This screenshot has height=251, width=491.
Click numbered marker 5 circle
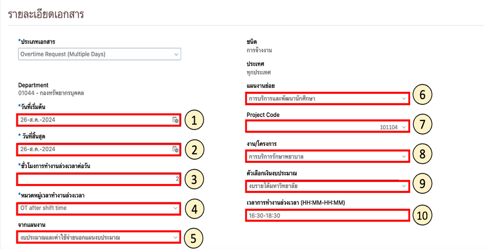click(194, 238)
